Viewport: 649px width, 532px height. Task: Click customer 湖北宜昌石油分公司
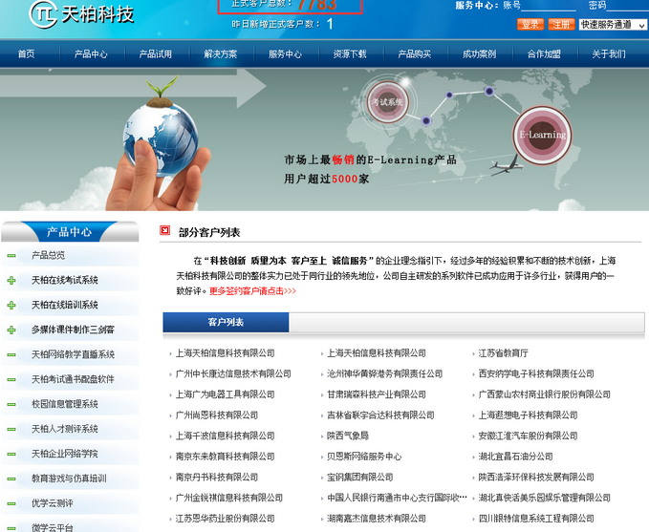(x=516, y=458)
